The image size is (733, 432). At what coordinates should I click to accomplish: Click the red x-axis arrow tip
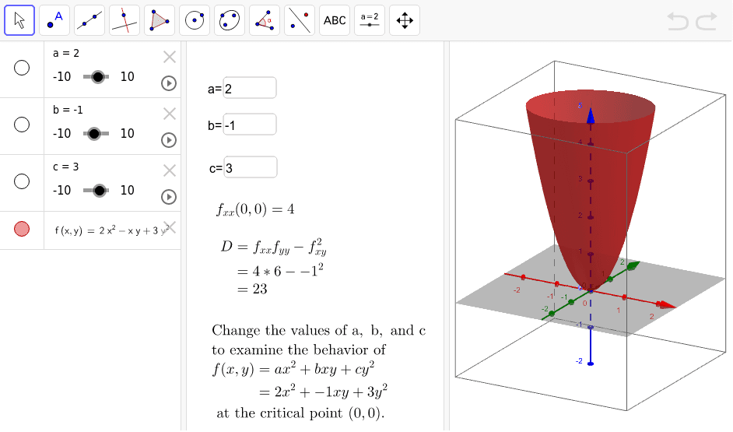pyautogui.click(x=665, y=305)
